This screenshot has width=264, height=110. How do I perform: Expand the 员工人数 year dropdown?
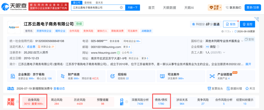(x=224, y=52)
